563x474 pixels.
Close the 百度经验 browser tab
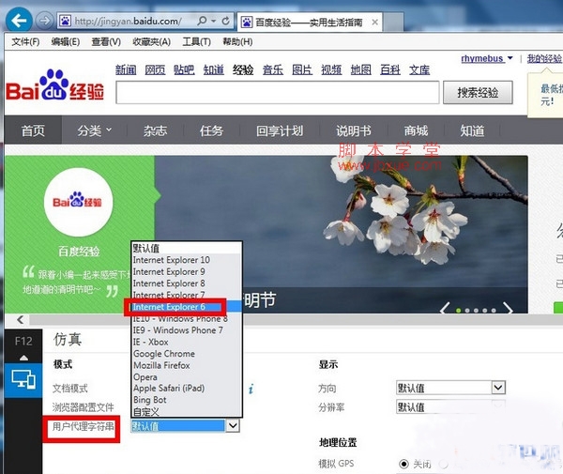point(374,23)
